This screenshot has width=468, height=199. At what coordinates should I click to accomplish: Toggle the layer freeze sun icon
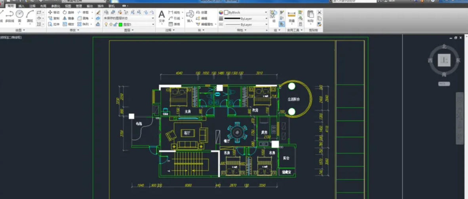pos(110,24)
